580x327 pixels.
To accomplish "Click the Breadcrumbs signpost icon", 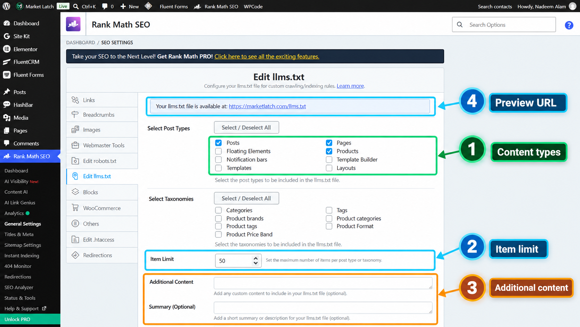I will tap(75, 115).
